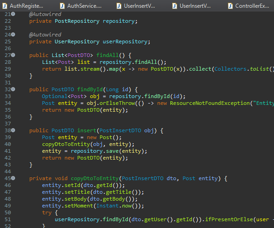274x228 pixels.
Task: Click copyDtoToEntity call on line 40
Action: coord(66,145)
